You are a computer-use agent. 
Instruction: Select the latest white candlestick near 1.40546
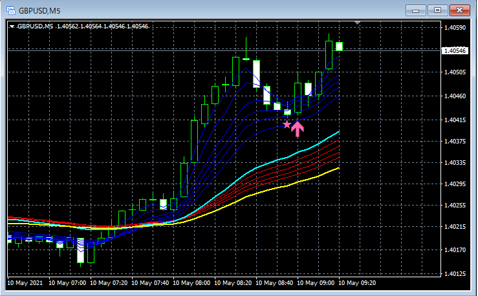click(x=340, y=47)
